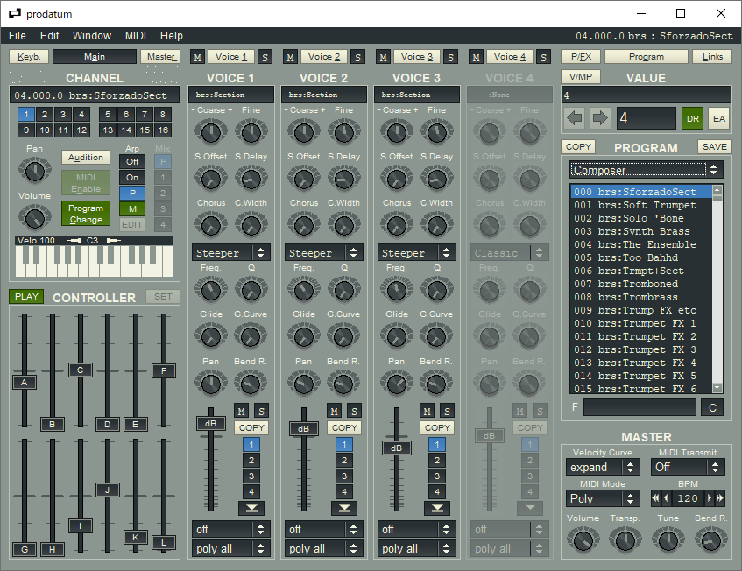Click the right arrow in VALUE panel
Viewport: 742px width, 571px height.
pyautogui.click(x=600, y=118)
